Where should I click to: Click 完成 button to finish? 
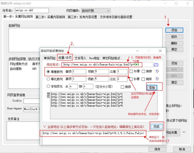[x=156, y=127]
